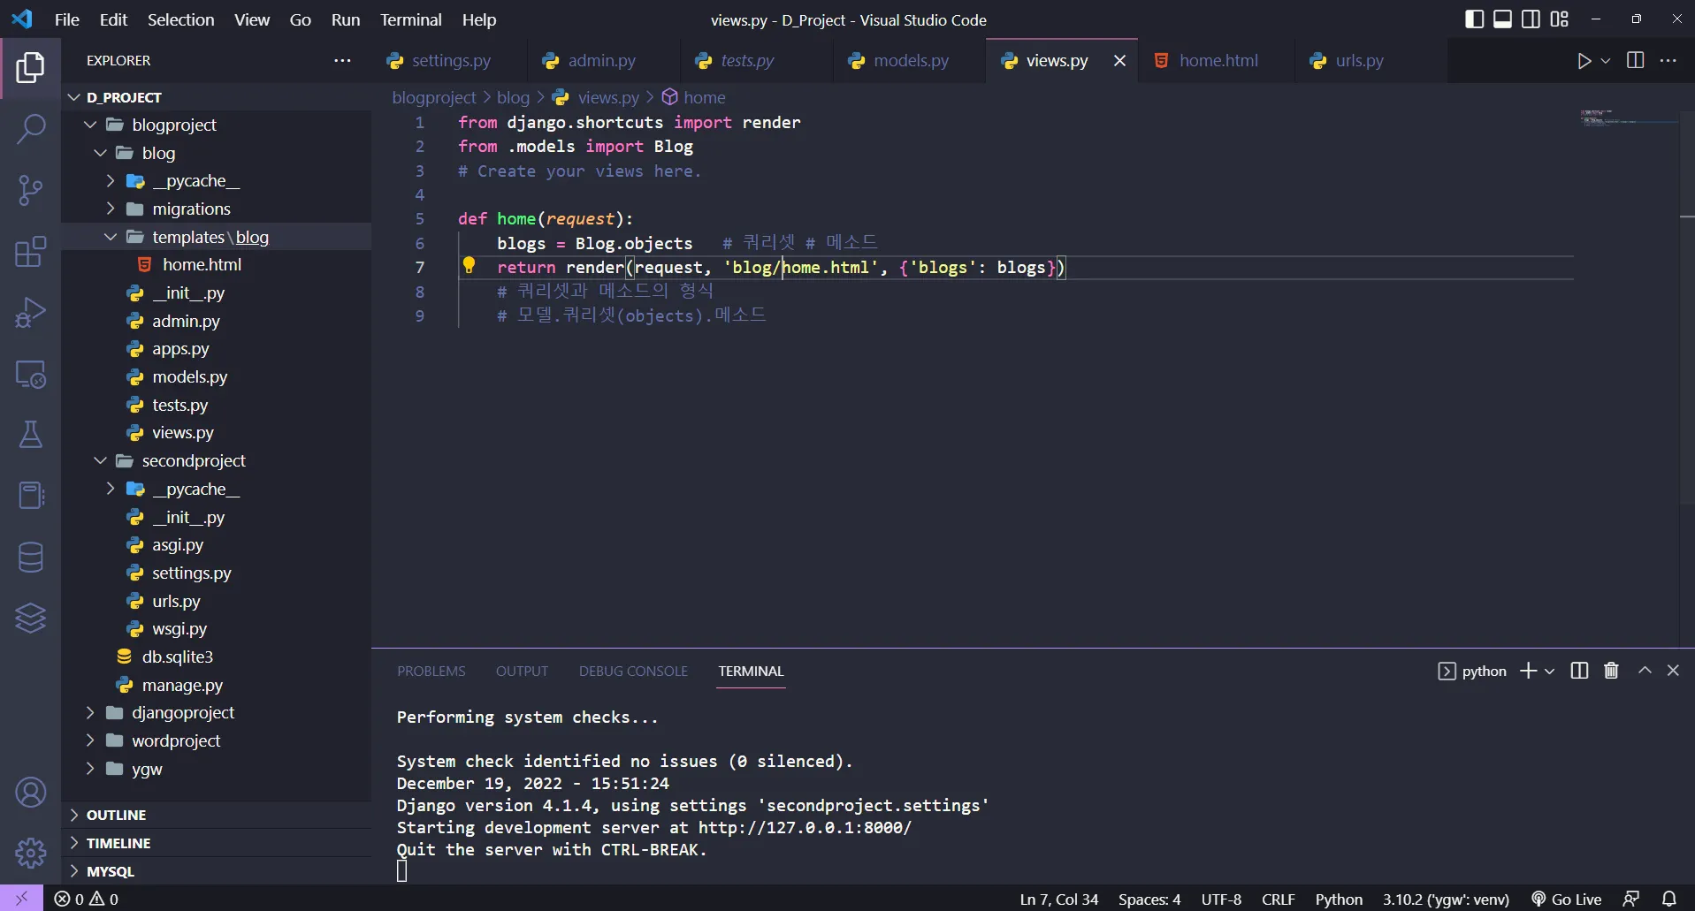Split the editor to the right
The image size is (1695, 911).
point(1635,61)
